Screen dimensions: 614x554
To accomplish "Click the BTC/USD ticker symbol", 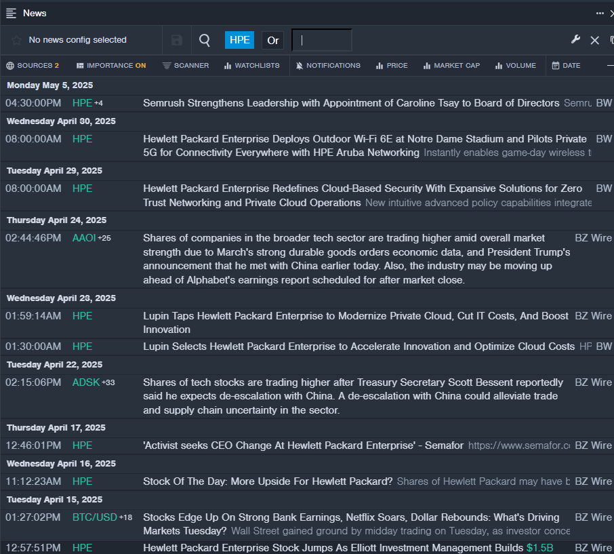I will [95, 517].
